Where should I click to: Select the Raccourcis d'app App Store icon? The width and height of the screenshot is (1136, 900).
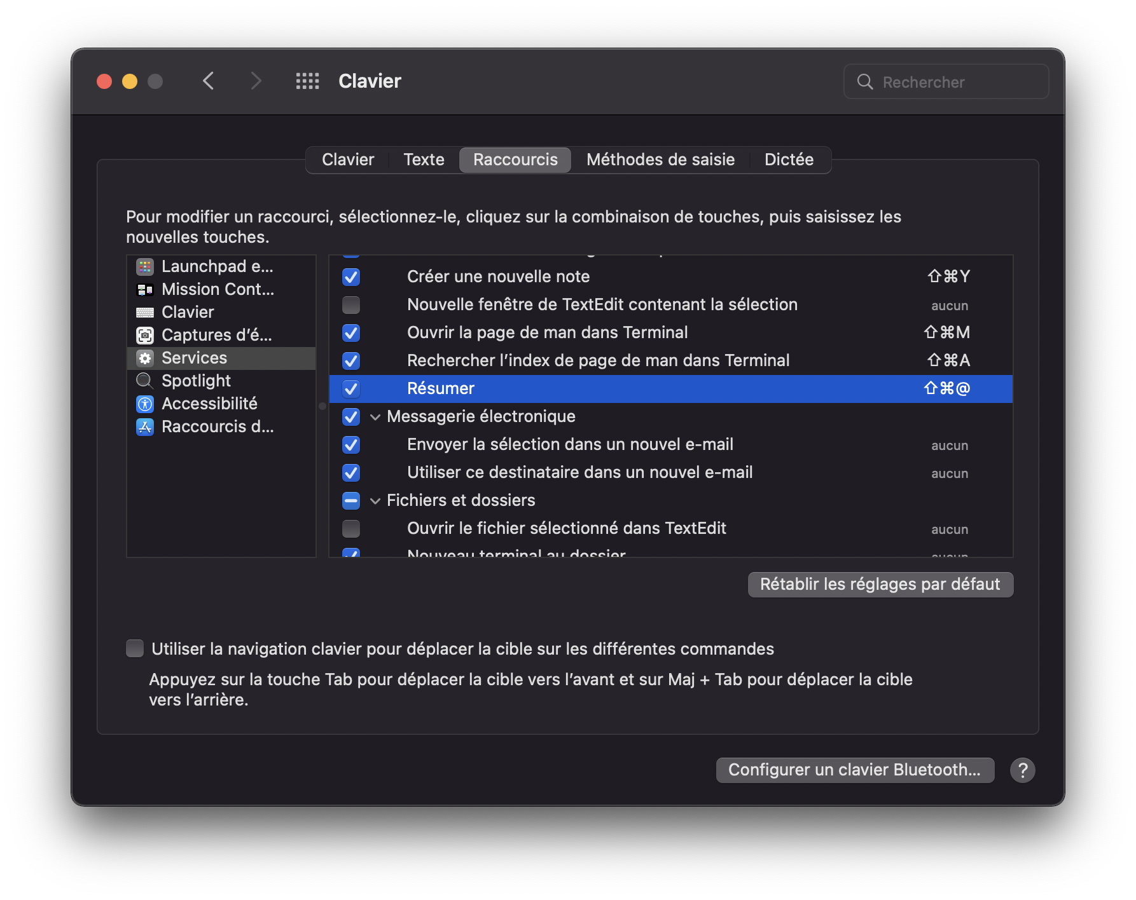145,426
